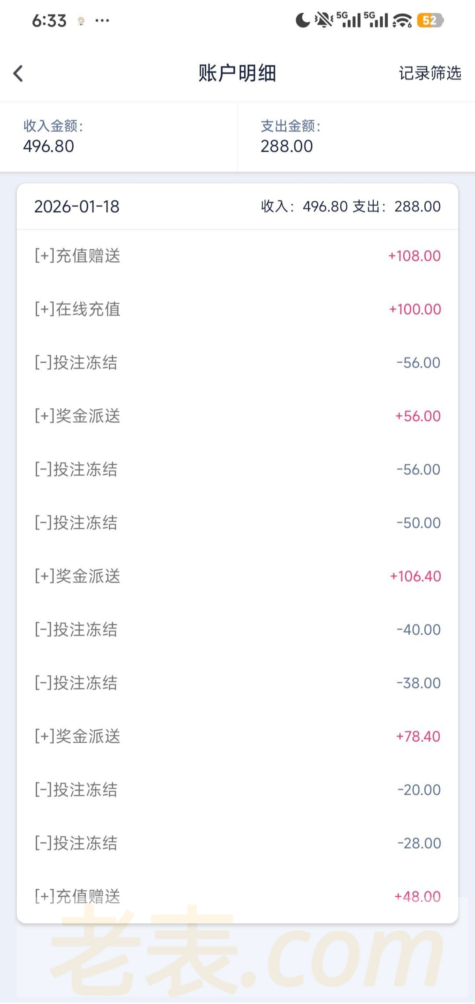Image resolution: width=475 pixels, height=1004 pixels.
Task: Tap the 投注冻结 -38.00 record
Action: [x=237, y=683]
